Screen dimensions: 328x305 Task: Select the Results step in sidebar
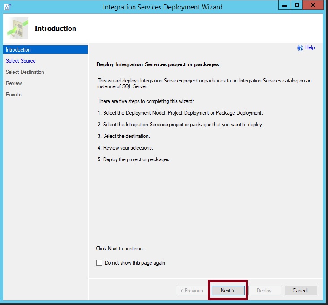(13, 95)
